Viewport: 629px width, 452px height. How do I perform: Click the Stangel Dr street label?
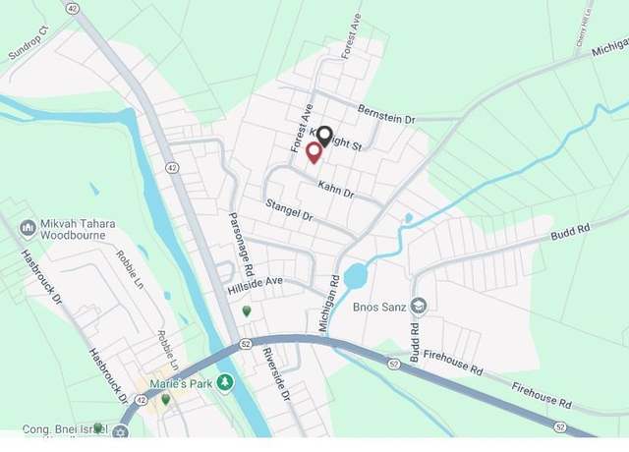(289, 210)
